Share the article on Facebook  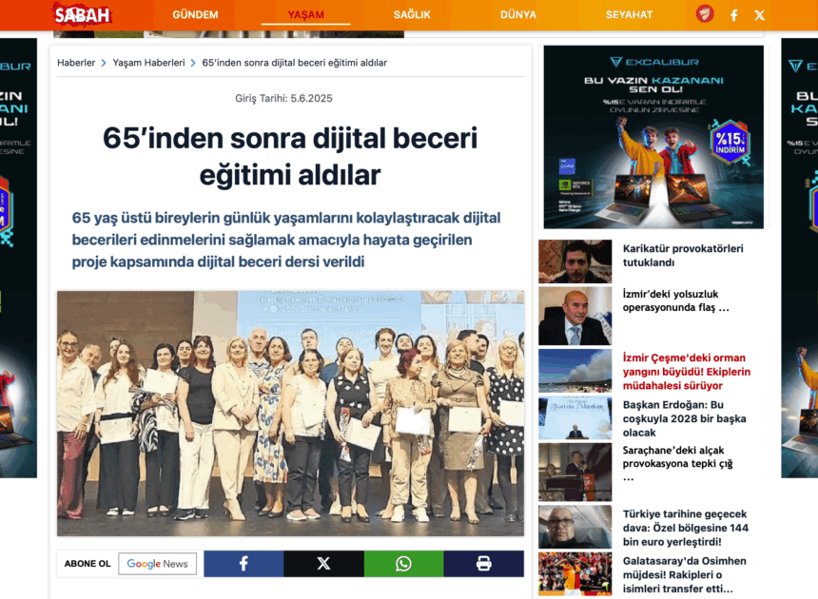tap(243, 564)
